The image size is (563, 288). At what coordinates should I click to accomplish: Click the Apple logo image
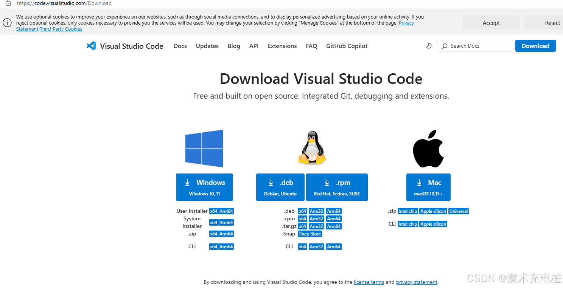(x=428, y=149)
